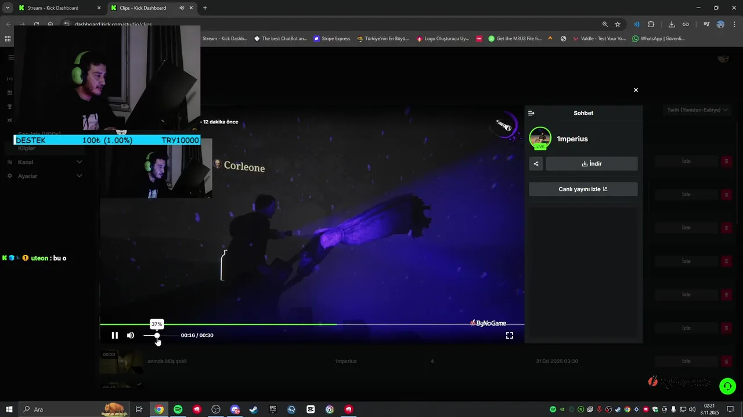
Task: Enter fullscreen on the clip player
Action: coord(510,335)
